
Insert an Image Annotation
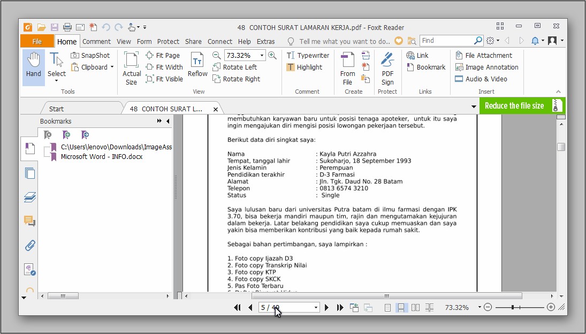tap(486, 67)
